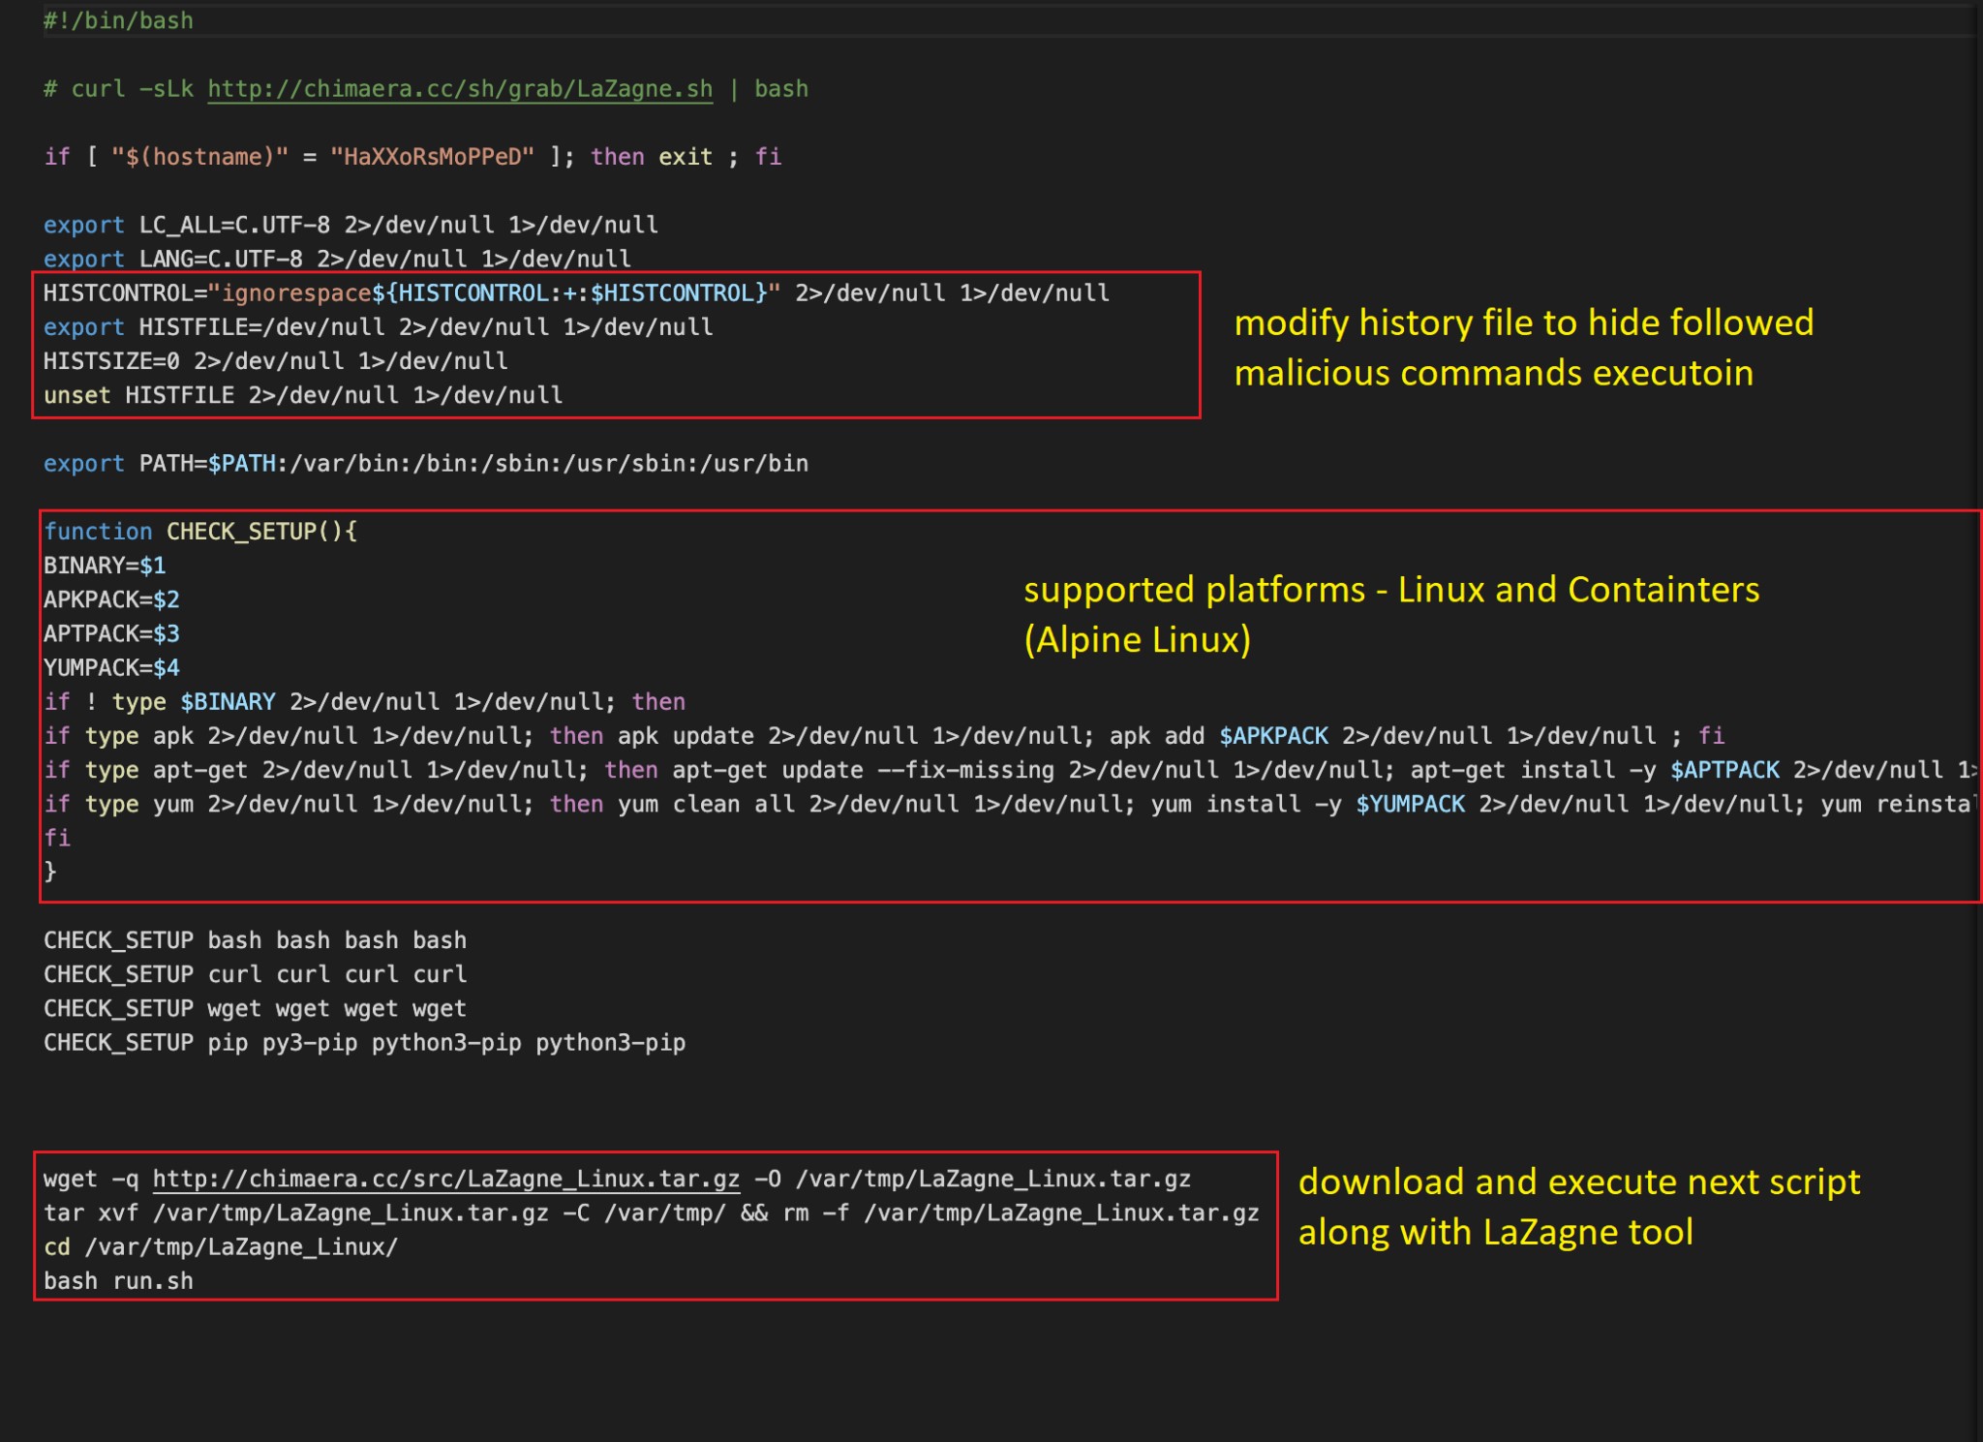Click the 'download and execute next script' annotation

pos(1578,1207)
